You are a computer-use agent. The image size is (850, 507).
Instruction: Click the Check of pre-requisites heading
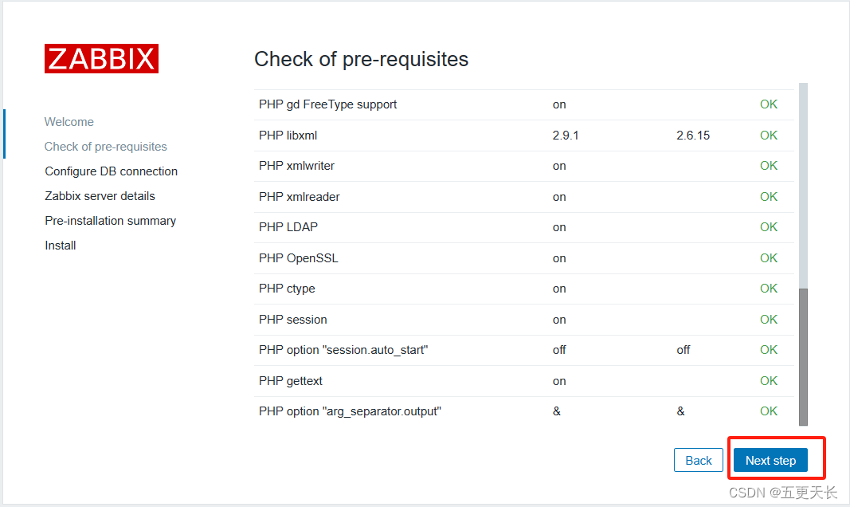click(361, 59)
